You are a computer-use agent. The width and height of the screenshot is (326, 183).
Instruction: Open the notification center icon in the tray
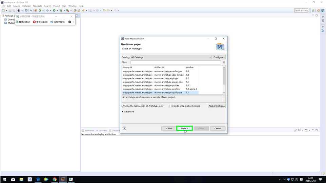click(320, 180)
